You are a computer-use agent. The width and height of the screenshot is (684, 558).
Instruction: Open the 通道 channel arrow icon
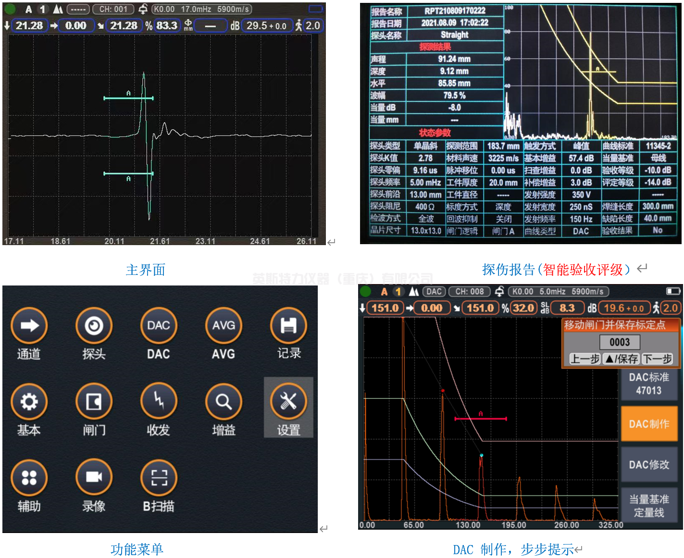click(29, 326)
